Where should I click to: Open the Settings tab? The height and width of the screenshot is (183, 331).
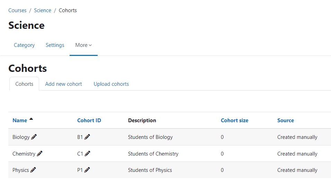point(55,45)
